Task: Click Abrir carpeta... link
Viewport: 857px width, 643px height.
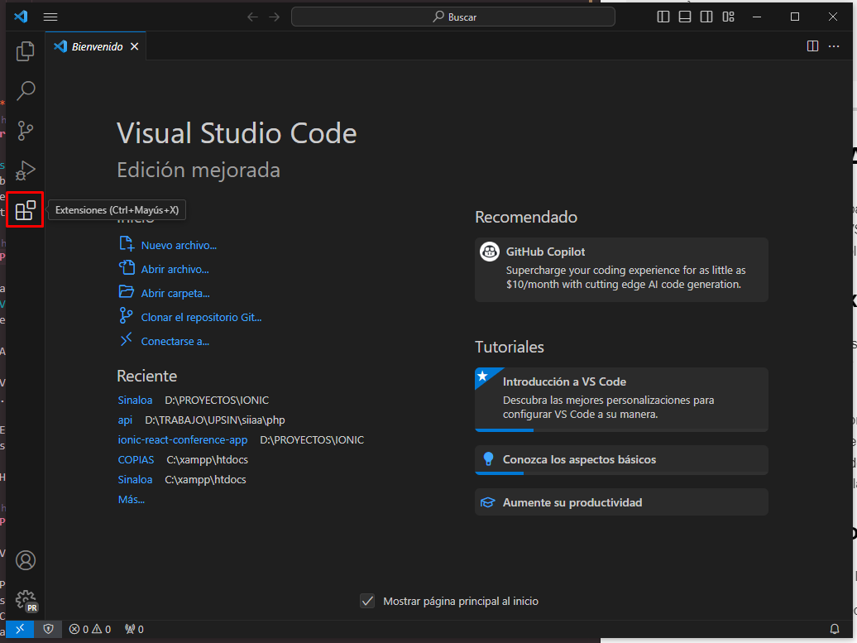Action: tap(175, 294)
